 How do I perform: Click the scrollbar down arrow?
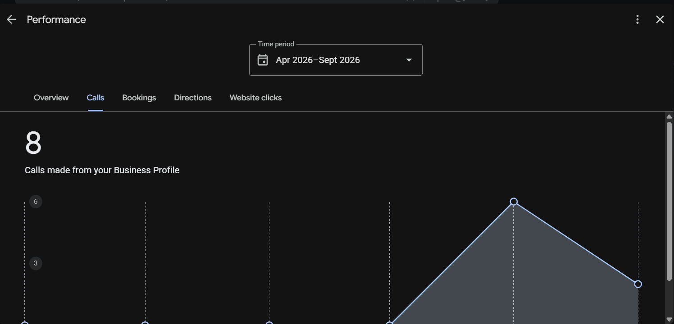[669, 319]
